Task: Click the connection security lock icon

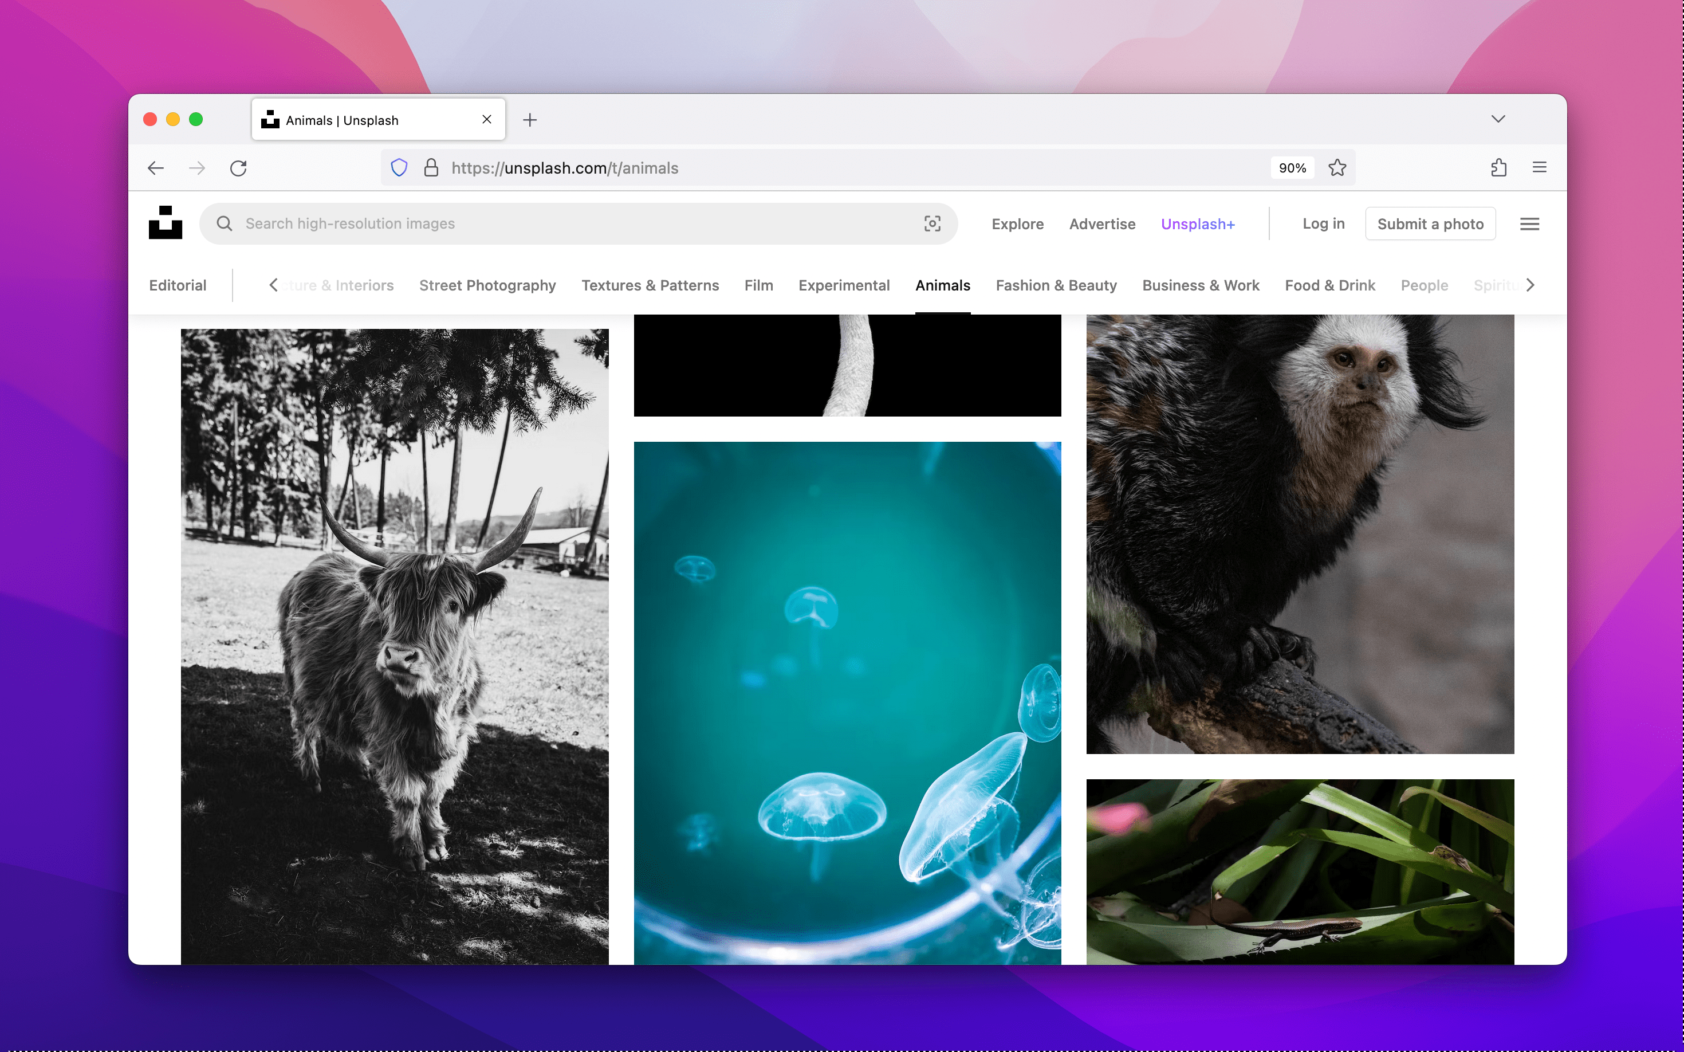Action: click(x=431, y=168)
